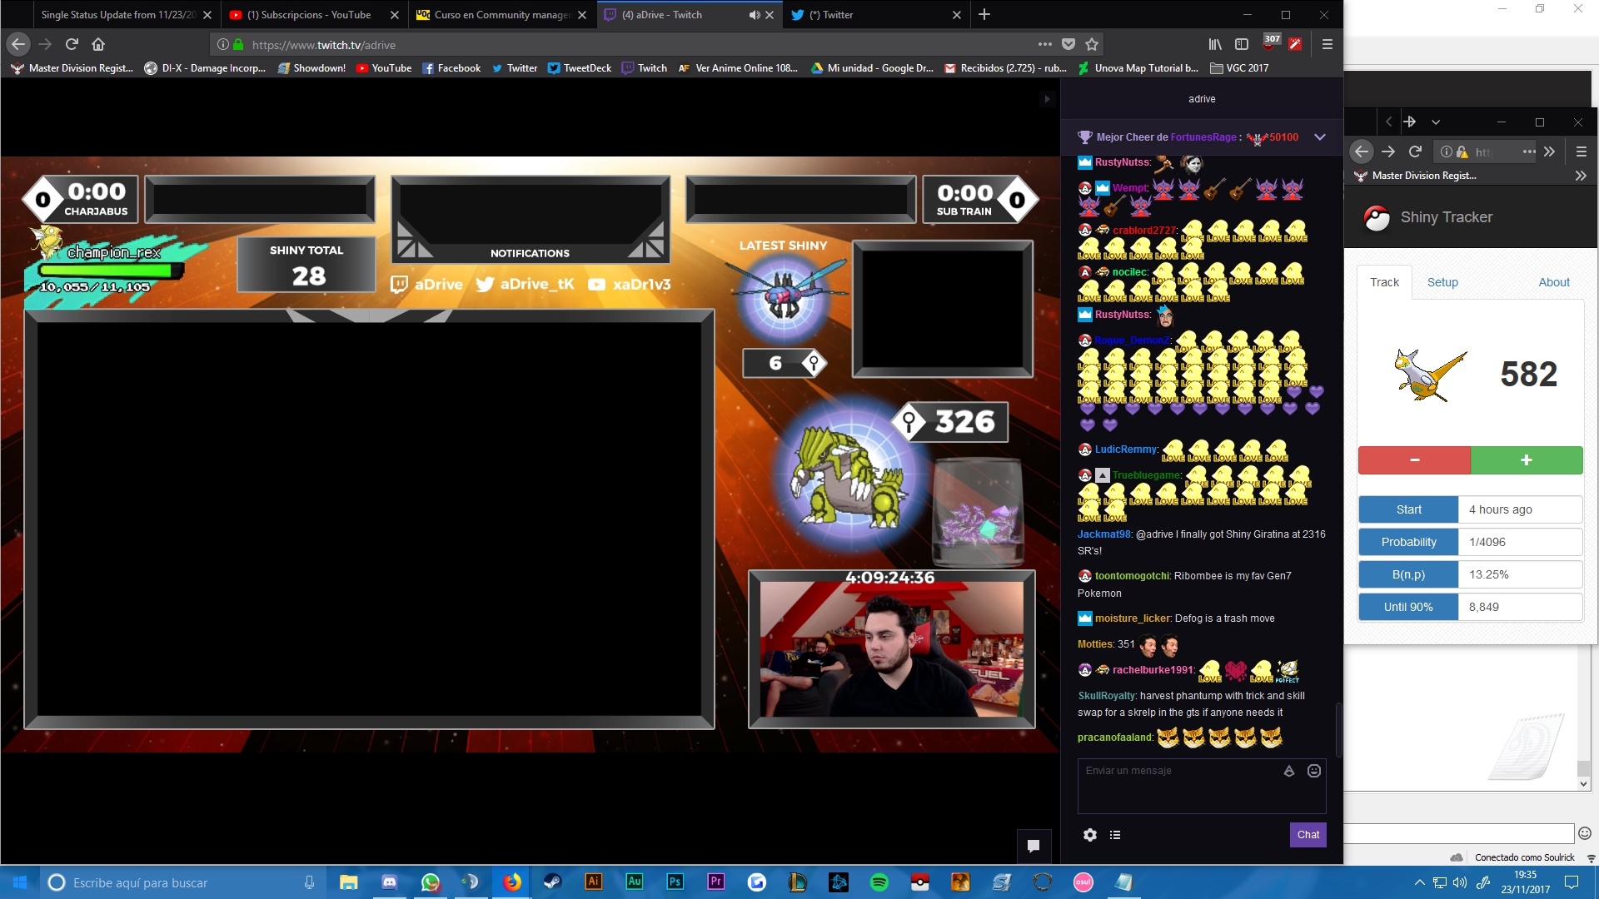Open the tab list dropdown in small window
Image resolution: width=1599 pixels, height=899 pixels.
click(1436, 122)
